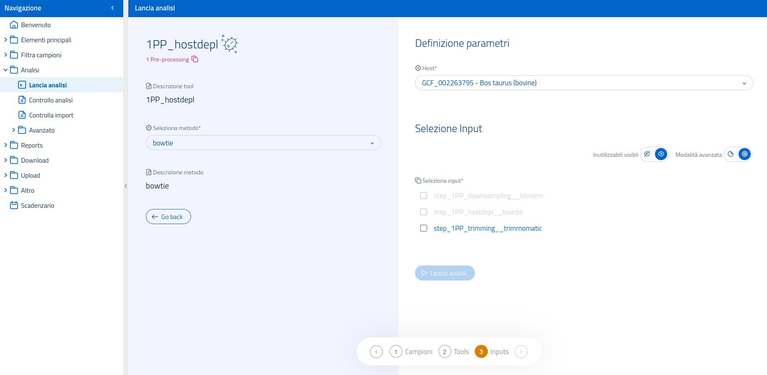Go to the Tools step
767x375 pixels.
[x=454, y=352]
